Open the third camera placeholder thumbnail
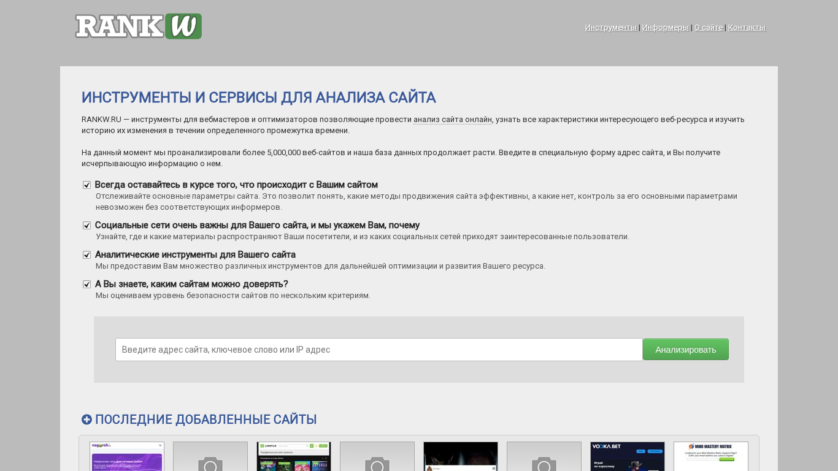Image resolution: width=838 pixels, height=471 pixels. tap(544, 456)
